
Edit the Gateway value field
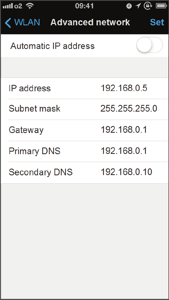[x=124, y=130]
